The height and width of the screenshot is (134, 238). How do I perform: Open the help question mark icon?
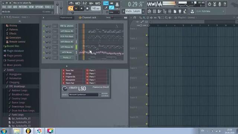[x=225, y=4]
